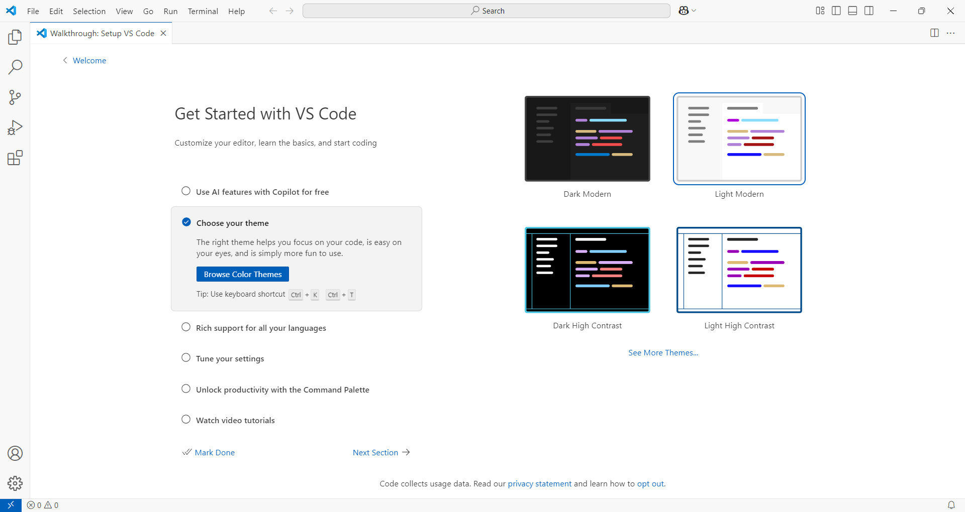Click the VS Code logo in title bar
This screenshot has width=965, height=512.
[x=11, y=11]
